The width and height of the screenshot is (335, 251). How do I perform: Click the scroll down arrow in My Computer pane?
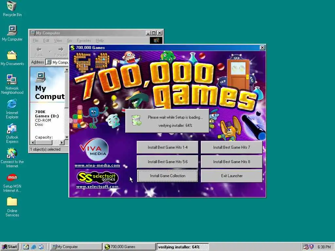tap(67, 137)
